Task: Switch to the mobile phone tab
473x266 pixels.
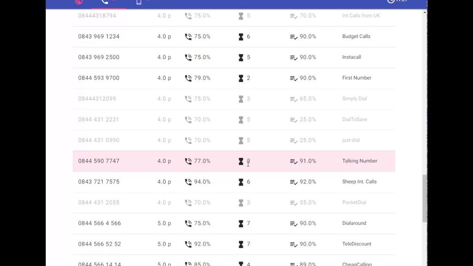Action: click(x=139, y=2)
